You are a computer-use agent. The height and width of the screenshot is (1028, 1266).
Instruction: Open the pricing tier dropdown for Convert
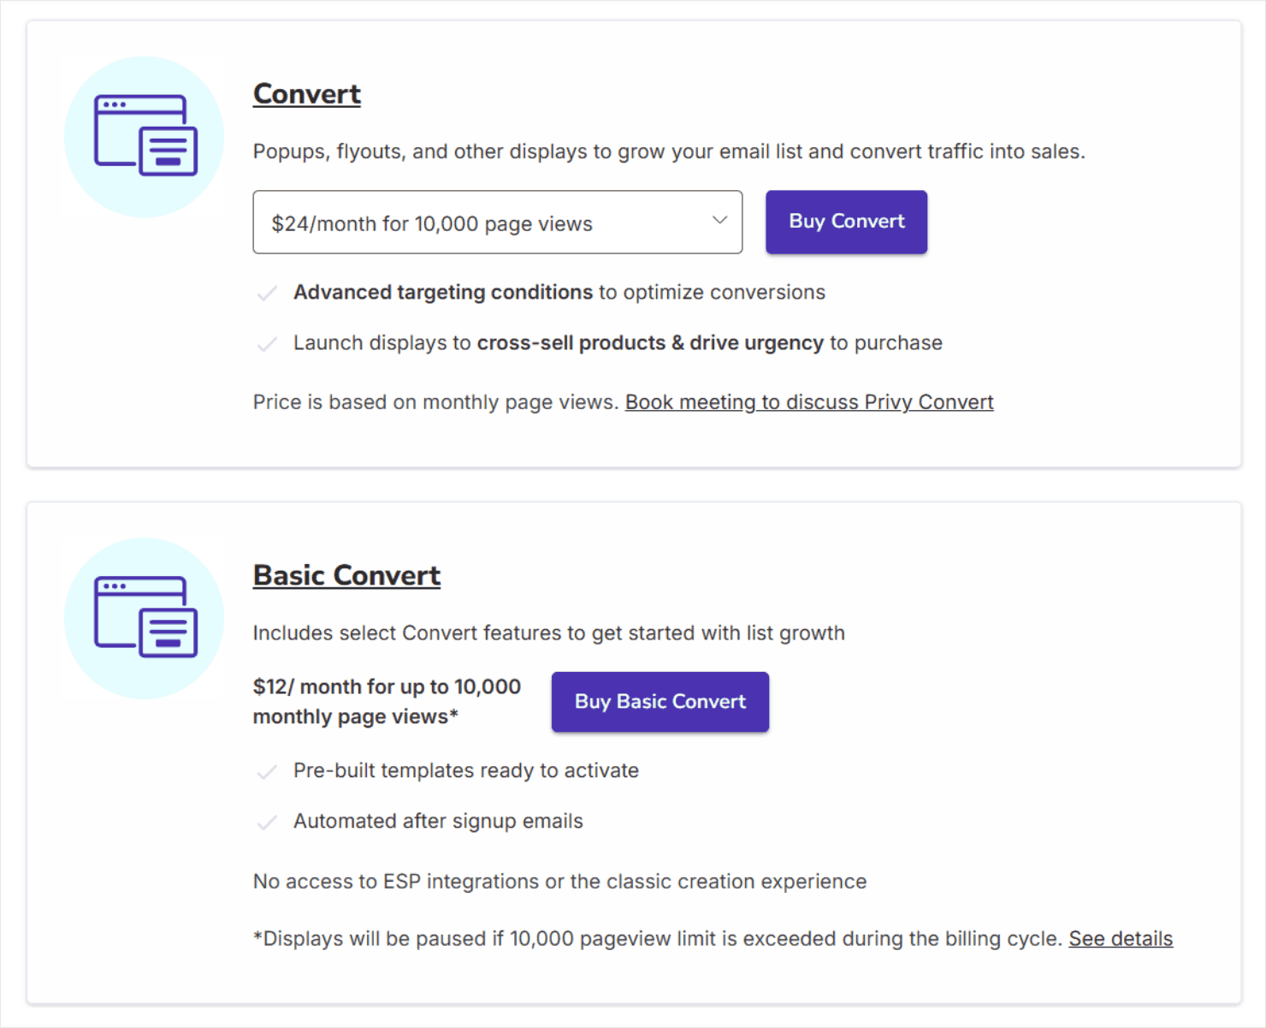[498, 223]
